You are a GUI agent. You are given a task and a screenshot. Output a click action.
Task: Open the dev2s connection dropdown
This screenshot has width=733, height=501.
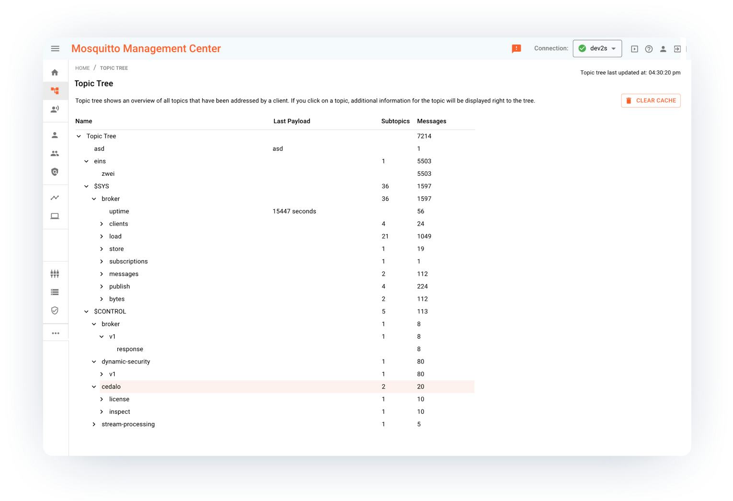coord(597,48)
